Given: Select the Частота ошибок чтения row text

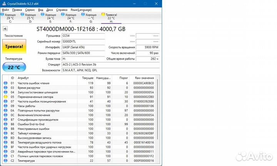Looking at the screenshot, I should [x=33, y=83].
